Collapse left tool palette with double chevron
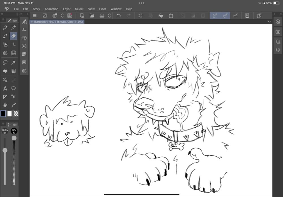This screenshot has width=283, height=197. pyautogui.click(x=2, y=14)
